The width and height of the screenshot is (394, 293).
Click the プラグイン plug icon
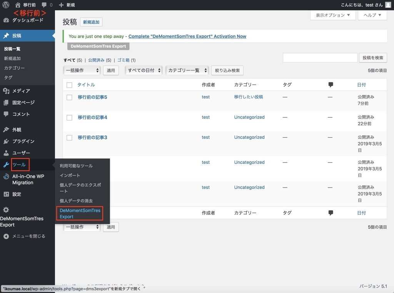6,142
